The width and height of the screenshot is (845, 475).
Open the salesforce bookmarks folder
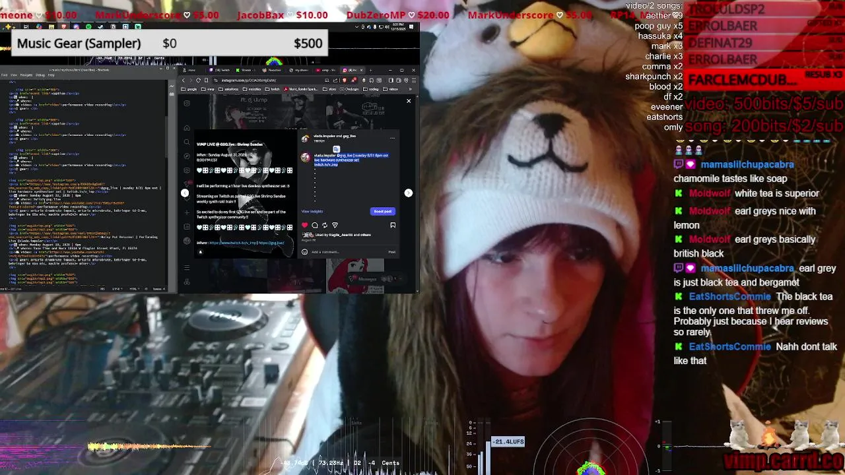coord(229,89)
